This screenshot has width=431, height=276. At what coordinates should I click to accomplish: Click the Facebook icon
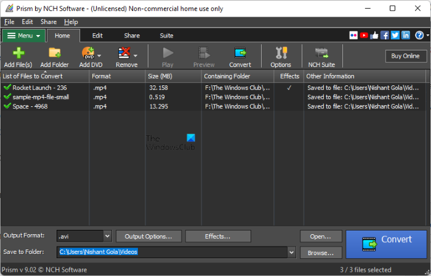385,36
